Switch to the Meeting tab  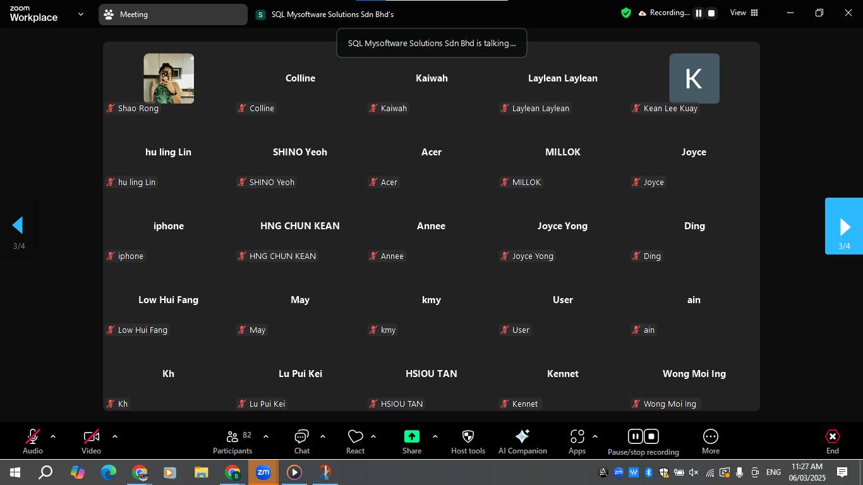(x=172, y=14)
